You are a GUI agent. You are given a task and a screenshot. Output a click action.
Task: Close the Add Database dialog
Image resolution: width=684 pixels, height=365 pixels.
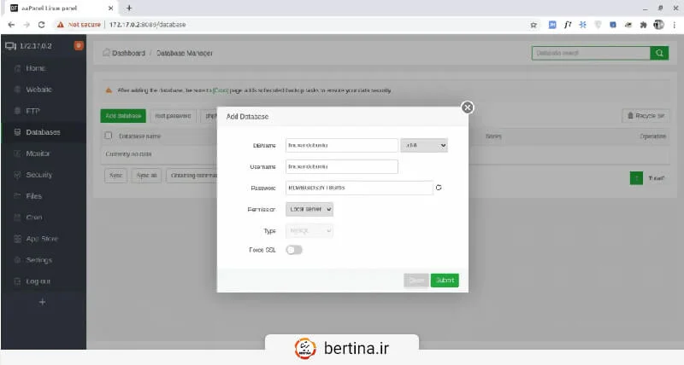467,107
